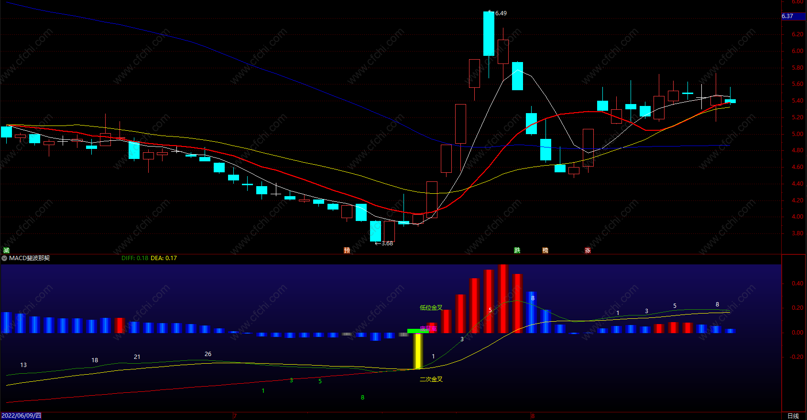The height and width of the screenshot is (420, 807).
Task: Click the DIFF: 0.18 value label
Action: [x=135, y=258]
